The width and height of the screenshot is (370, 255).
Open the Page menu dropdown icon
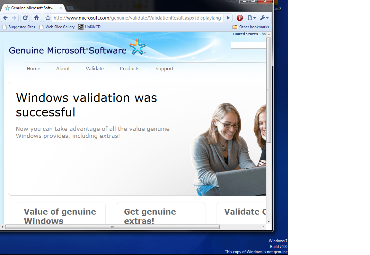coord(251,18)
